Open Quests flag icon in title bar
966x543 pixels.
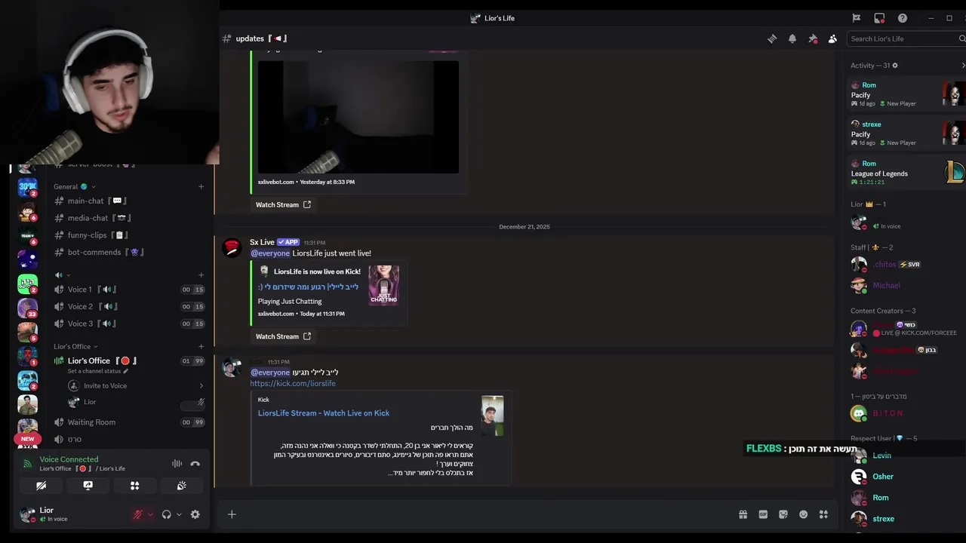(x=857, y=18)
